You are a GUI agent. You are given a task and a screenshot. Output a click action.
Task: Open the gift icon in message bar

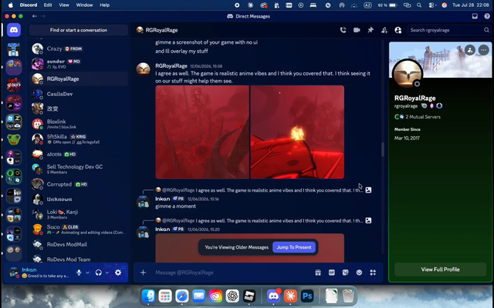318,273
